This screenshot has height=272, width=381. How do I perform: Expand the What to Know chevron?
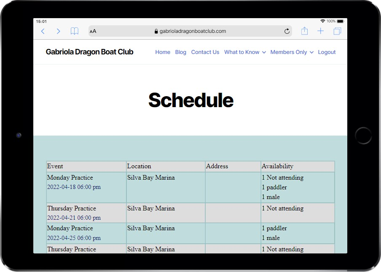(x=264, y=52)
